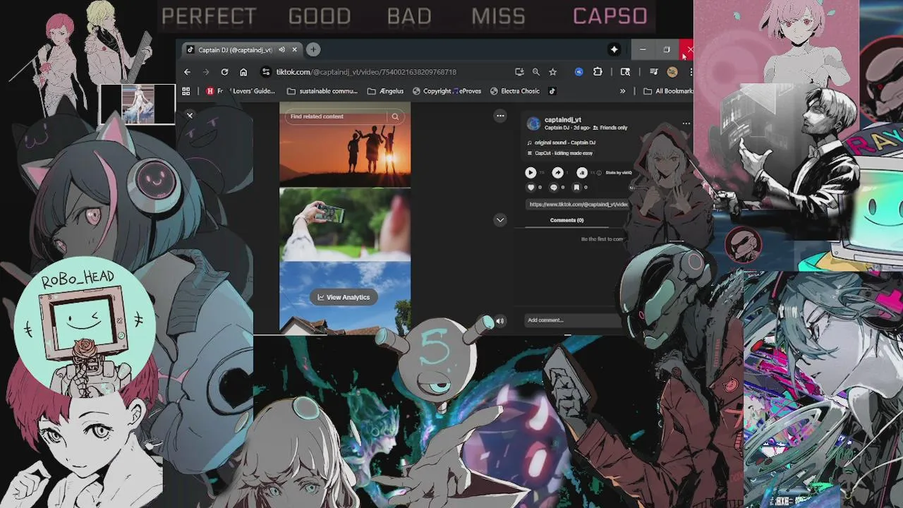
Task: Click the share arrow icon
Action: [557, 172]
